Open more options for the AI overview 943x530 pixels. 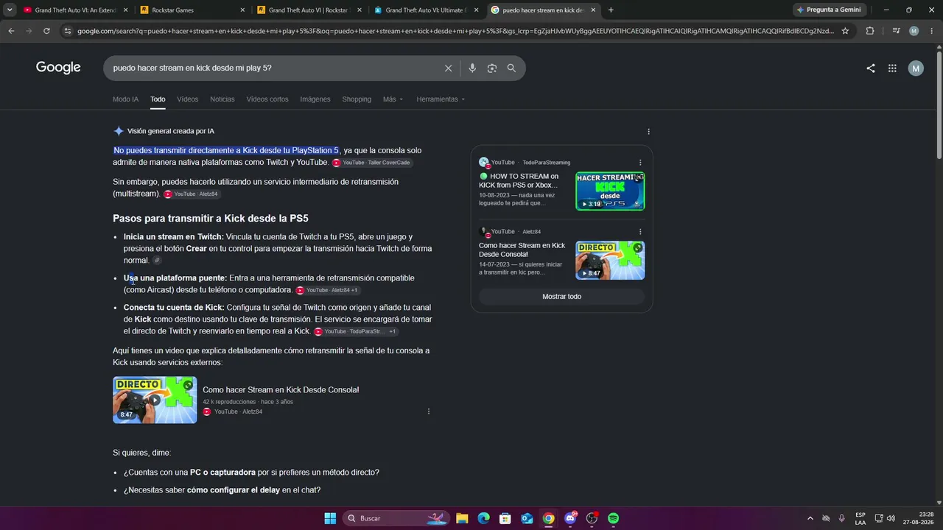648,132
